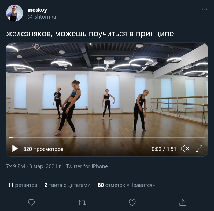View the 11 ретвитов list
214x211 pixels.
click(x=23, y=185)
